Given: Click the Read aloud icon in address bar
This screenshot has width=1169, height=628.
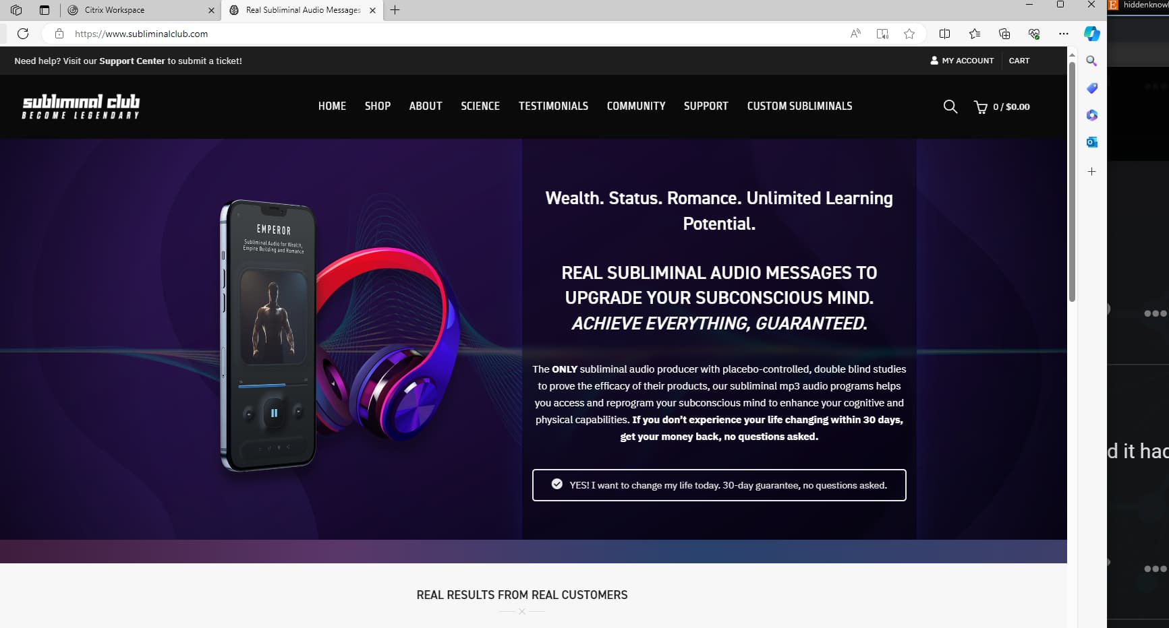Looking at the screenshot, I should coord(855,34).
